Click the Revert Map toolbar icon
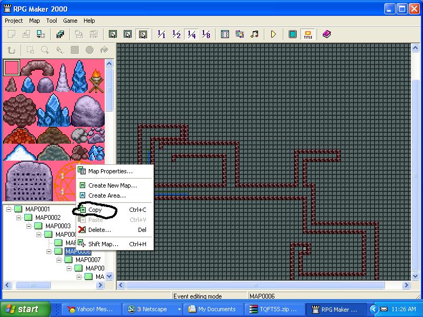Screen dimensions: 423x317 (x=94, y=34)
